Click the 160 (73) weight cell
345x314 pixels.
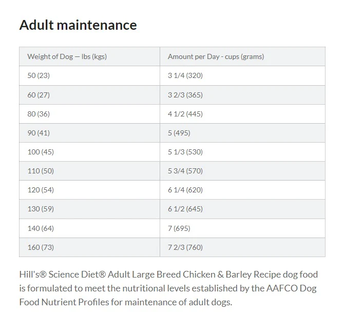(89, 247)
